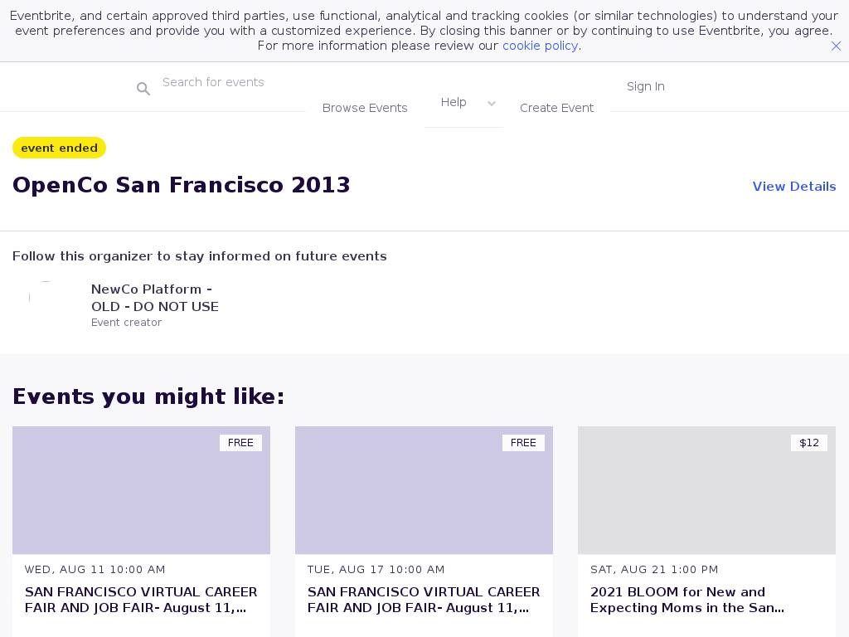
Task: Open the Aug 17 career fair thumbnail
Action: click(x=424, y=490)
